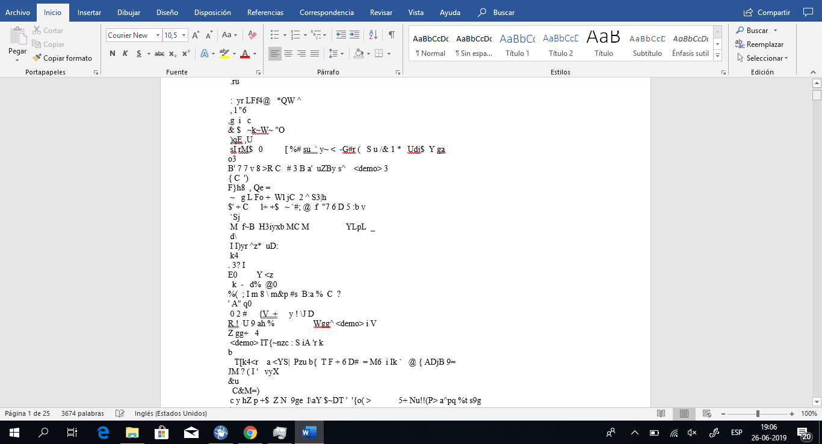The width and height of the screenshot is (822, 444).
Task: Justify the paragraph text
Action: pyautogui.click(x=315, y=53)
